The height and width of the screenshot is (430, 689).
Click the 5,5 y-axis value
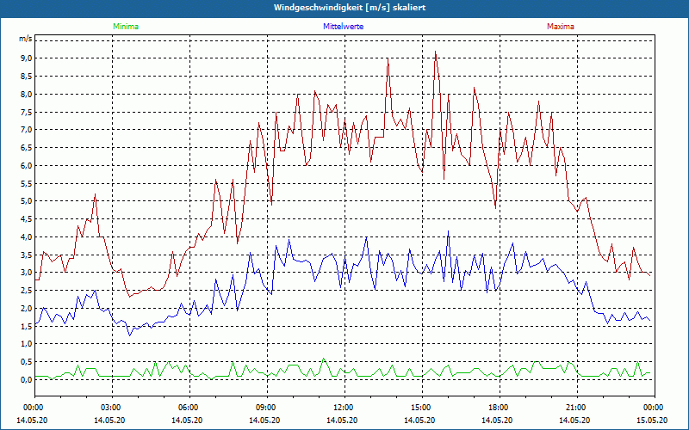click(x=27, y=183)
